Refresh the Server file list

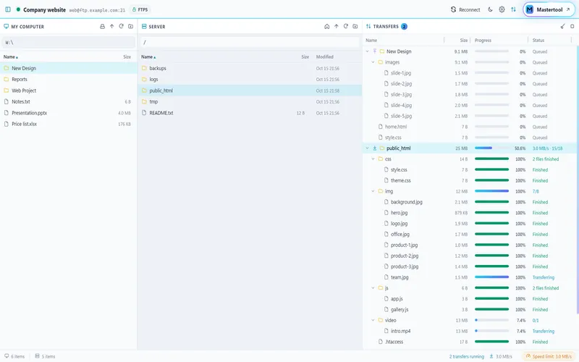click(x=346, y=26)
